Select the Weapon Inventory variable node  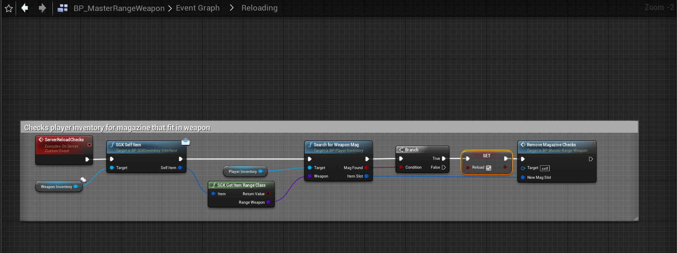pyautogui.click(x=56, y=187)
